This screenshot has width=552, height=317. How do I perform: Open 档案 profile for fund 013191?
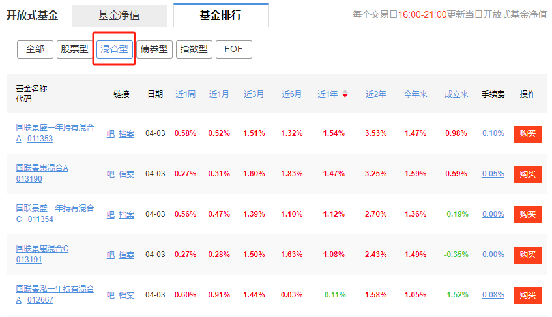126,255
